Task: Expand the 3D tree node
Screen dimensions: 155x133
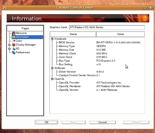Action: [9, 49]
